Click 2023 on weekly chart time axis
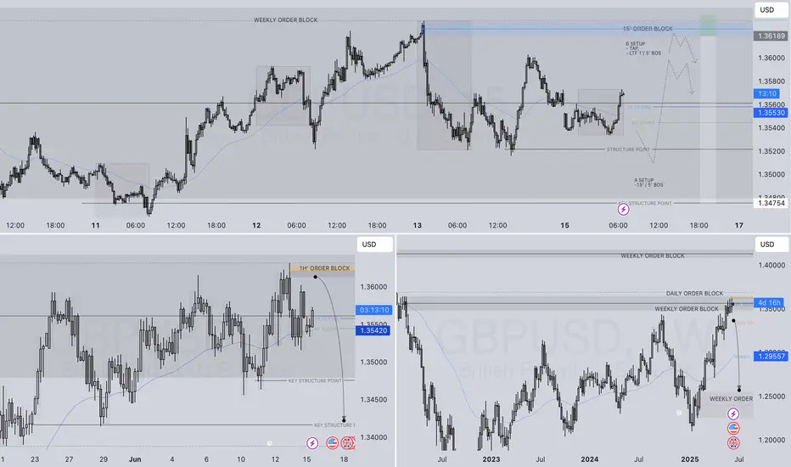Image resolution: width=791 pixels, height=467 pixels. [x=491, y=459]
